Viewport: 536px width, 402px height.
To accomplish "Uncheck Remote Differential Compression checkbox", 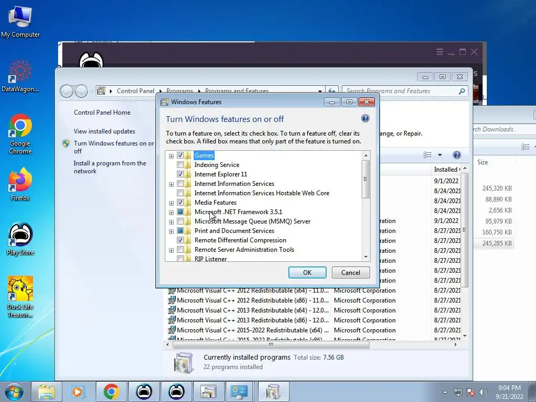I will point(180,240).
